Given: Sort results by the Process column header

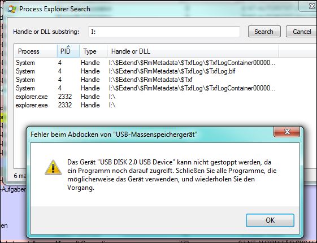Looking at the screenshot, I should pyautogui.click(x=36, y=51).
